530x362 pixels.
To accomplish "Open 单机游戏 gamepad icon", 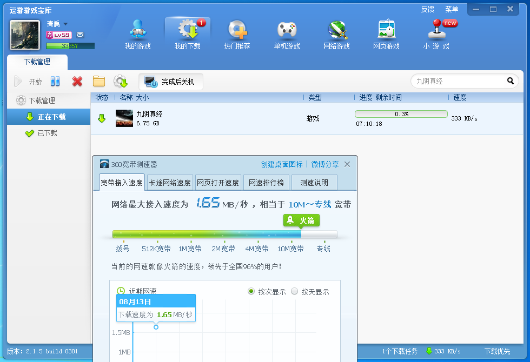I will (x=287, y=29).
